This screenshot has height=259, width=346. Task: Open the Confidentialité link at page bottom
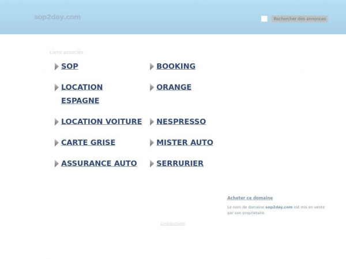172,223
